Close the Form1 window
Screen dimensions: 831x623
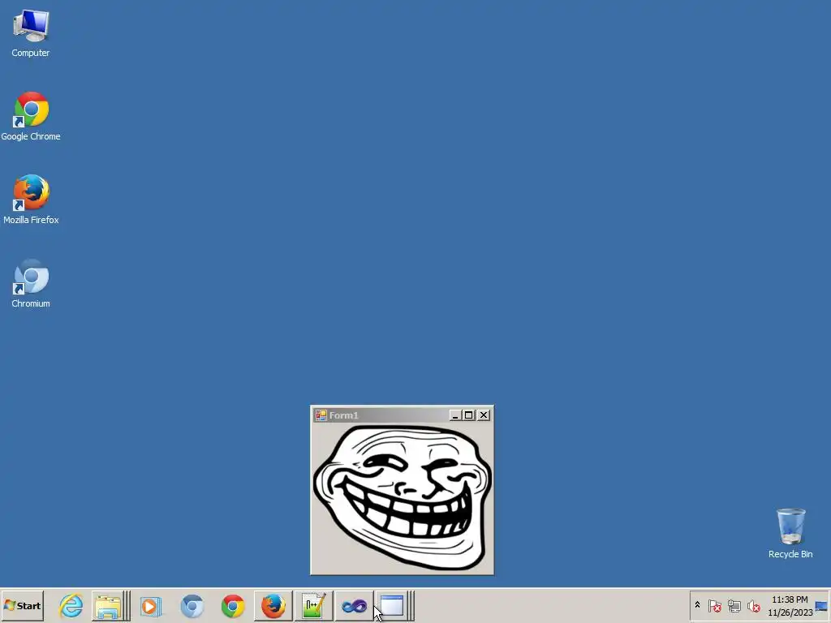[x=484, y=415]
